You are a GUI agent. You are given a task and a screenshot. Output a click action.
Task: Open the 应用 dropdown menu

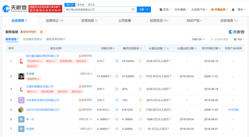click(x=165, y=10)
